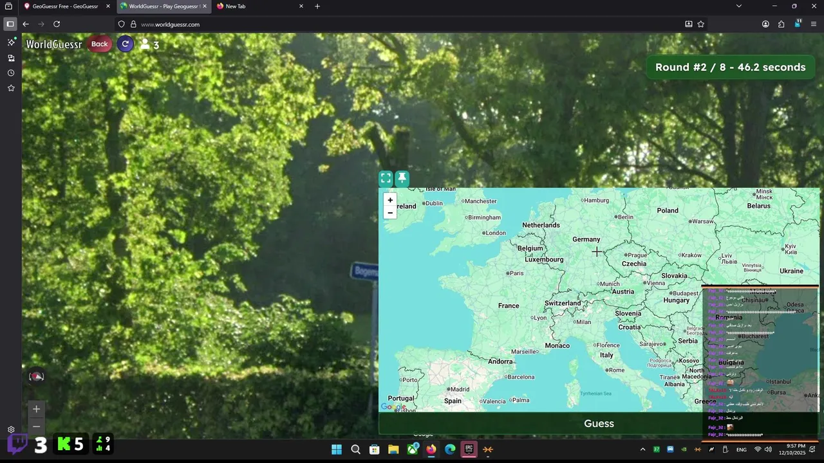The image size is (824, 463).
Task: Toggle the Firefox sidebar button
Action: click(10, 24)
